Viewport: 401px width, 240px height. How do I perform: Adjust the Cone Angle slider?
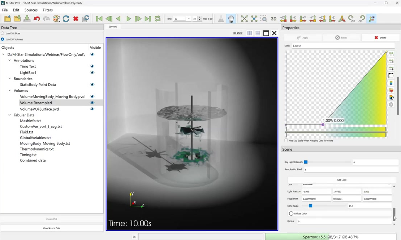coord(310,206)
